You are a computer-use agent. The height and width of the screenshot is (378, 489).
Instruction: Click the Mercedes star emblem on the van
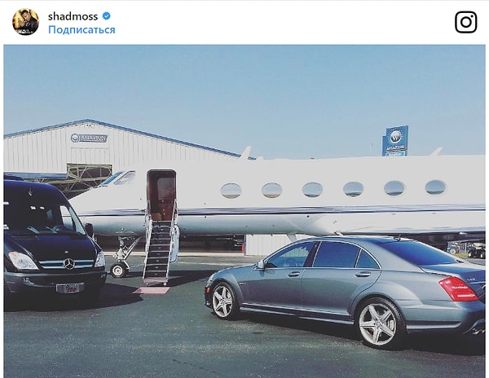69,264
